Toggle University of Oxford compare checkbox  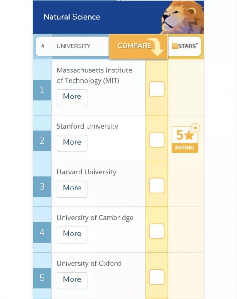point(157,277)
